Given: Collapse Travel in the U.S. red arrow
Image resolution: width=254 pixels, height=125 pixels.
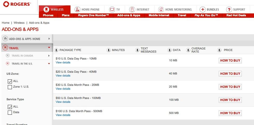Looking at the screenshot, I should click(49, 64).
